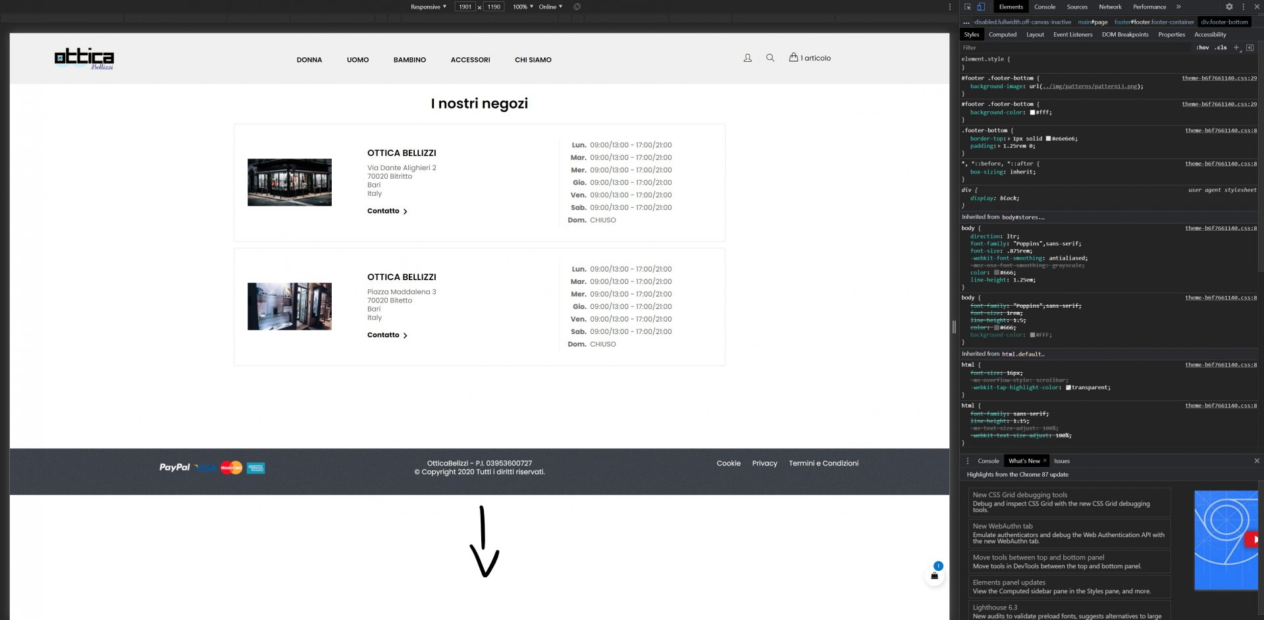Open the DOM Breakpoints tab
Viewport: 1264px width, 620px height.
[1125, 34]
